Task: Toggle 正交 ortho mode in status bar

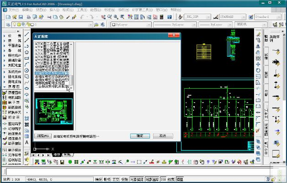Action: 116,179
